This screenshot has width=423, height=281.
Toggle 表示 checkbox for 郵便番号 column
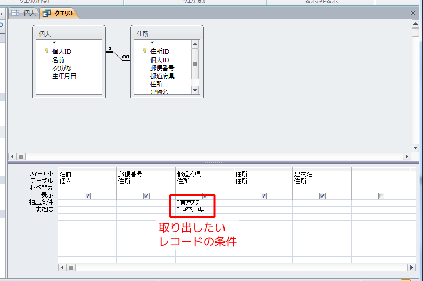(146, 196)
